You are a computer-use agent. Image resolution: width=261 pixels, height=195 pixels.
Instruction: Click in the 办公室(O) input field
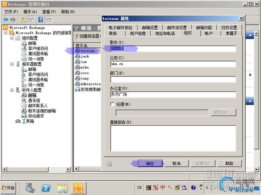pos(173,94)
